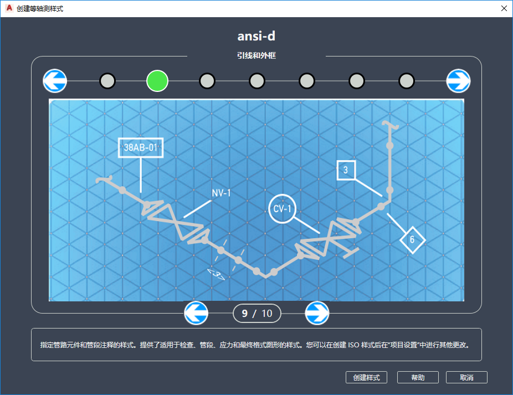
Task: Select the third step circle
Action: (x=207, y=81)
